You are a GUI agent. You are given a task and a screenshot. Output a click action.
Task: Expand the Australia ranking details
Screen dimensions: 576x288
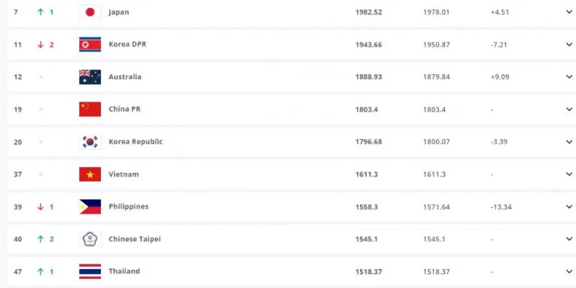[569, 77]
